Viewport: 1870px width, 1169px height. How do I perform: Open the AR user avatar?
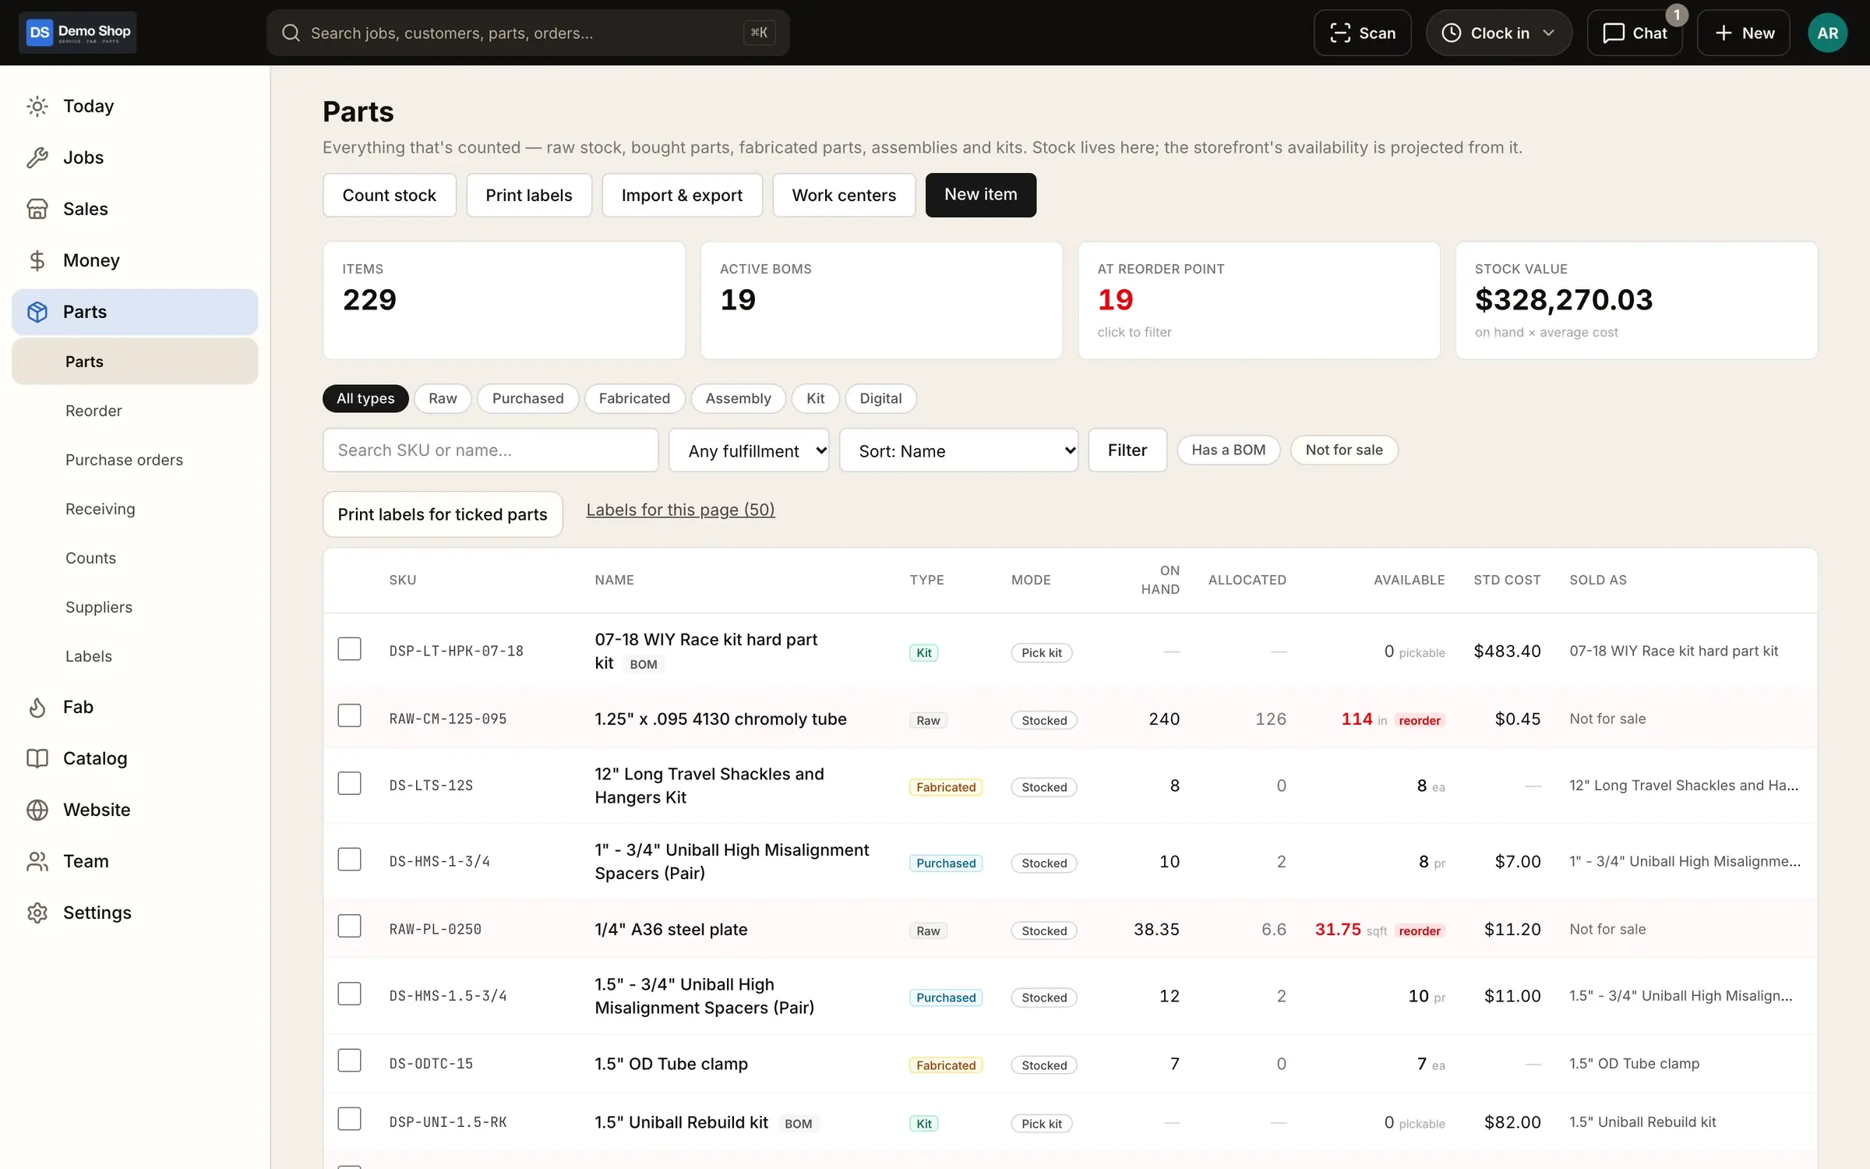click(x=1827, y=33)
